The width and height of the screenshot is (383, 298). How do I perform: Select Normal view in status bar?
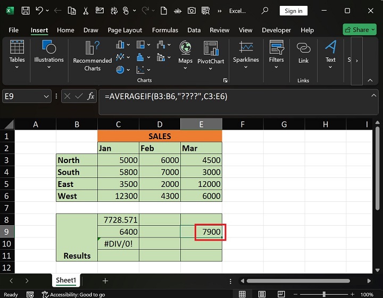coord(242,294)
